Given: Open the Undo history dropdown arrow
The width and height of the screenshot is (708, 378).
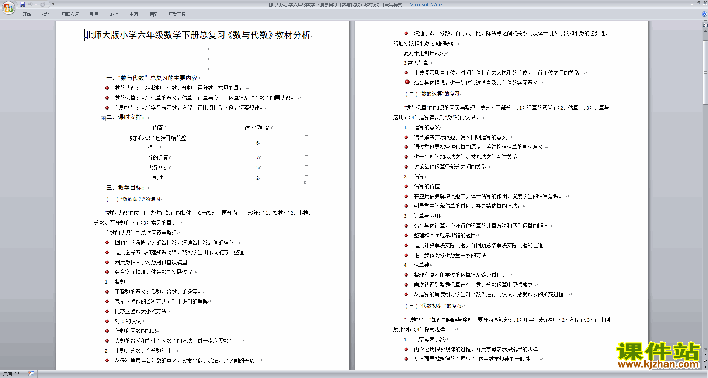Looking at the screenshot, I should tap(36, 4).
